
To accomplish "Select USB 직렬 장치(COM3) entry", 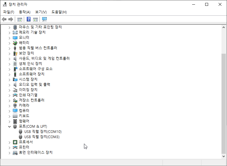I will [42, 137].
